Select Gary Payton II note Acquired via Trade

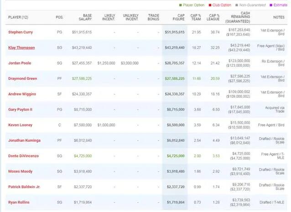pyautogui.click(x=275, y=110)
